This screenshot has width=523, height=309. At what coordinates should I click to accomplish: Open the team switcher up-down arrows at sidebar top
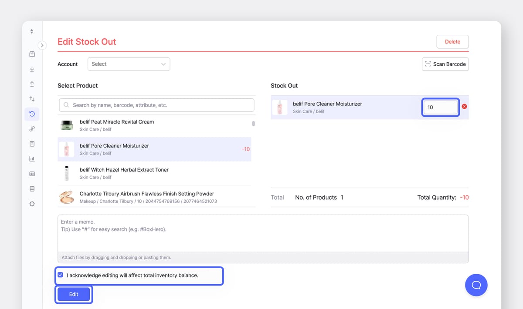[32, 31]
